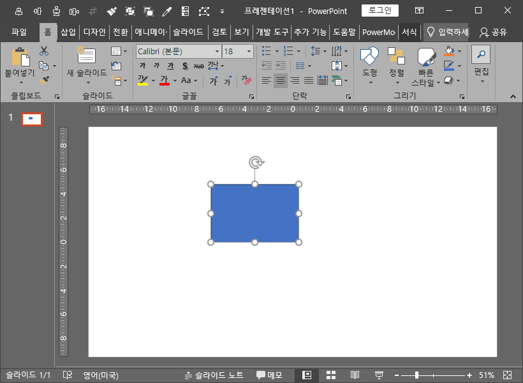
Task: Select the Eyedropper tool in Quick Access
Action: [x=166, y=11]
